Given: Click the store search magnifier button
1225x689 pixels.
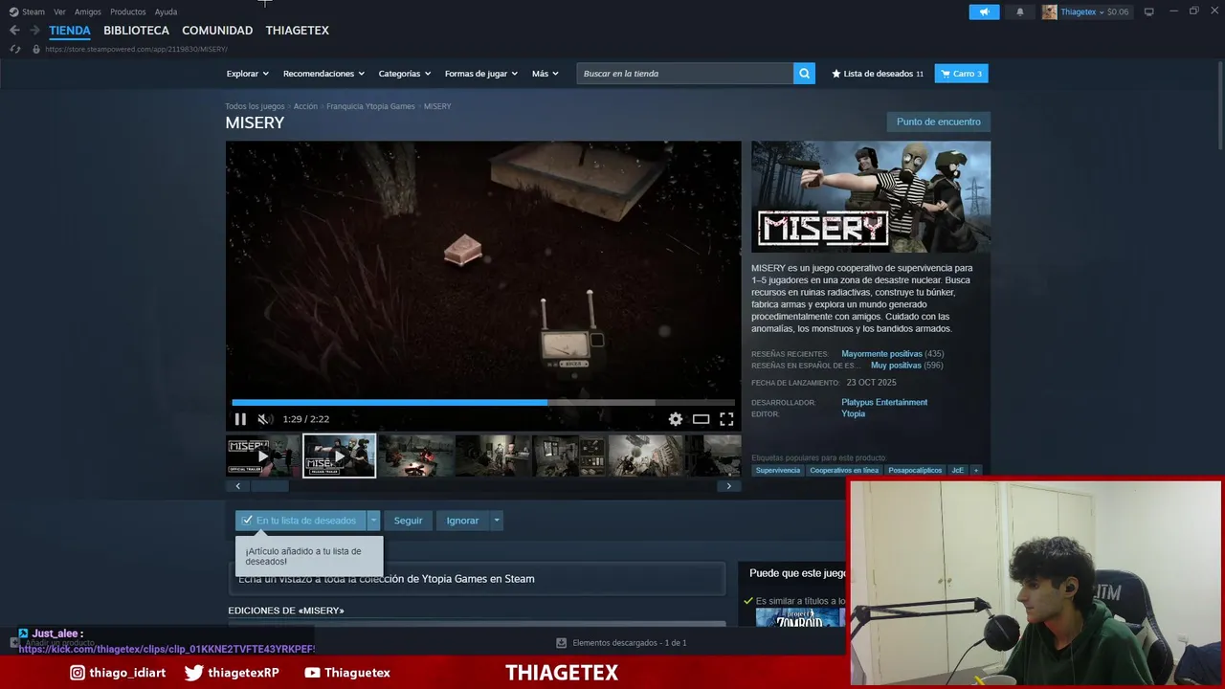Looking at the screenshot, I should (804, 74).
